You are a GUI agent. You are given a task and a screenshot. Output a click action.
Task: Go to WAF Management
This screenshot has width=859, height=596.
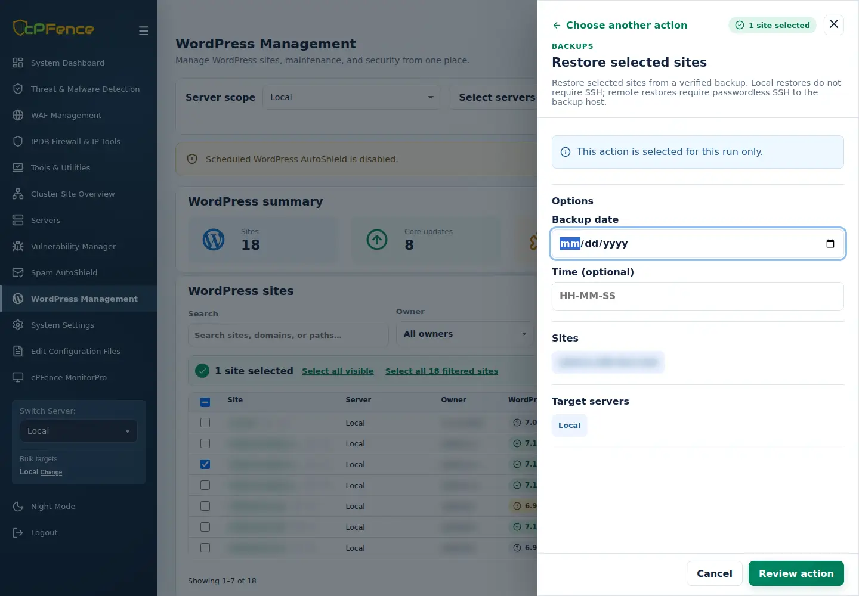(66, 115)
